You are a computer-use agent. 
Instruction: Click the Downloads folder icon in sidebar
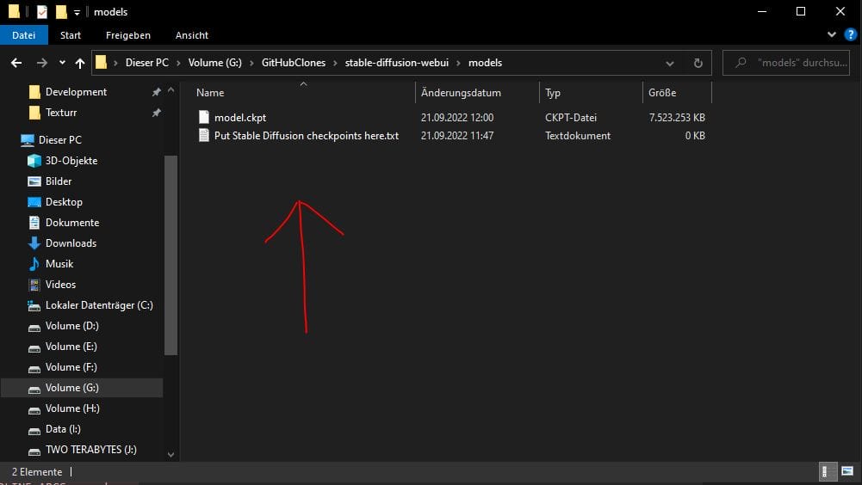pyautogui.click(x=34, y=243)
